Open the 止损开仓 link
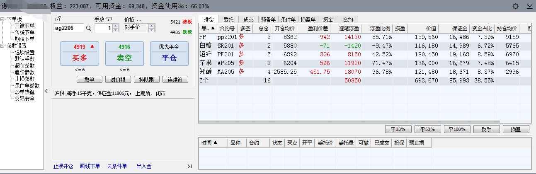536x174 pixels. [63, 167]
